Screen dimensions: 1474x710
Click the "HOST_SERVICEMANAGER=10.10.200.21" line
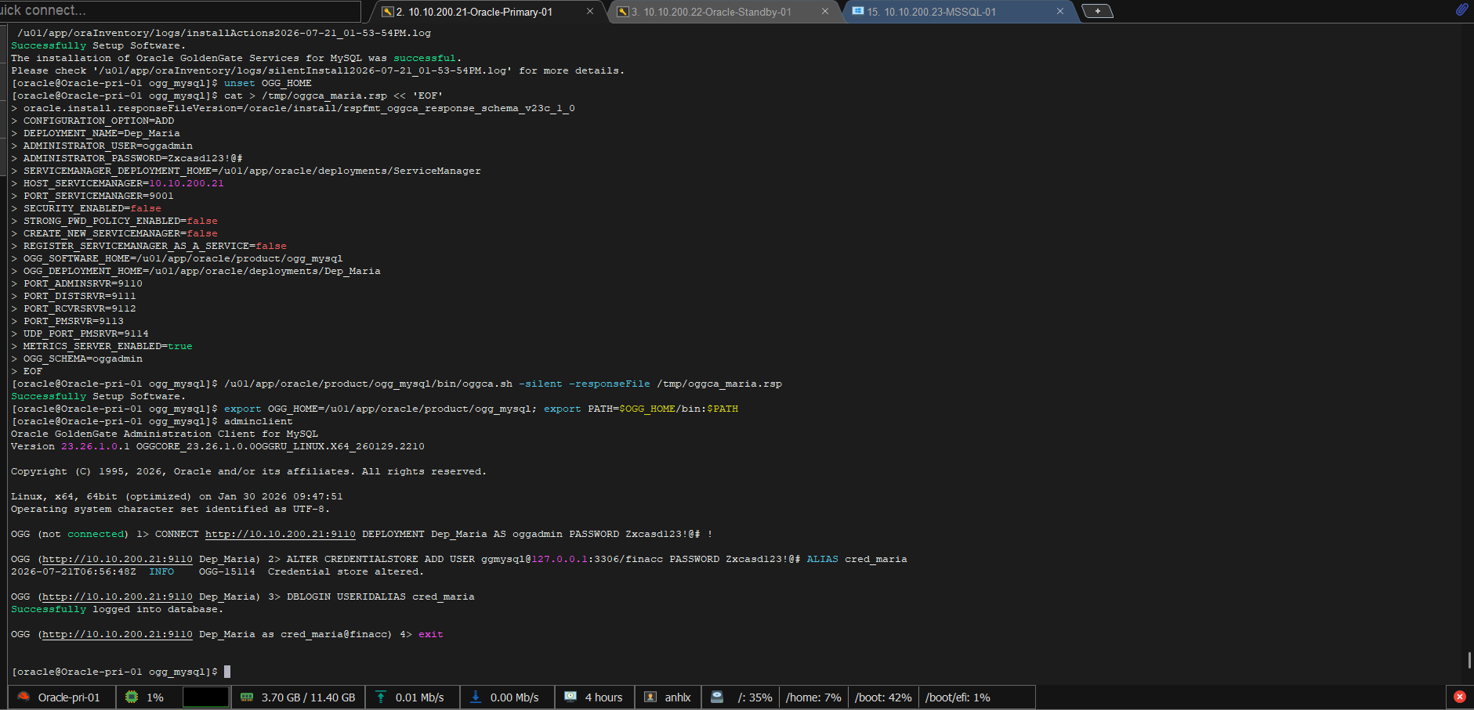[124, 183]
